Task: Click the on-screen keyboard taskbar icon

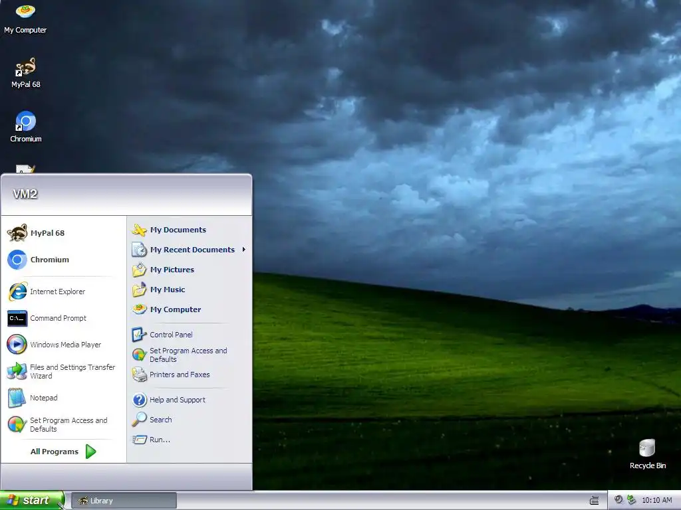Action: click(594, 501)
